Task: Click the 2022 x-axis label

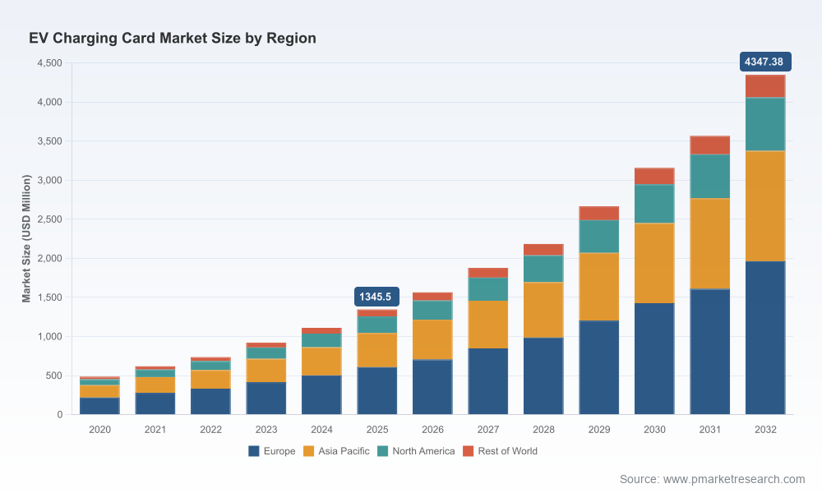Action: click(x=210, y=430)
